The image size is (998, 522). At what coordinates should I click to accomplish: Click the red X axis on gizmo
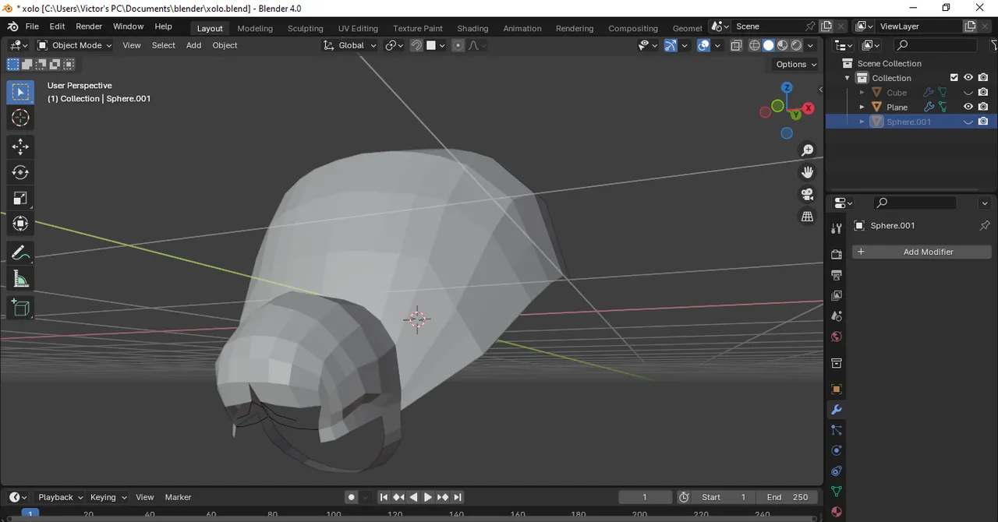point(809,108)
